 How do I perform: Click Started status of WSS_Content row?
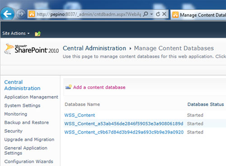pyautogui.click(x=195, y=115)
